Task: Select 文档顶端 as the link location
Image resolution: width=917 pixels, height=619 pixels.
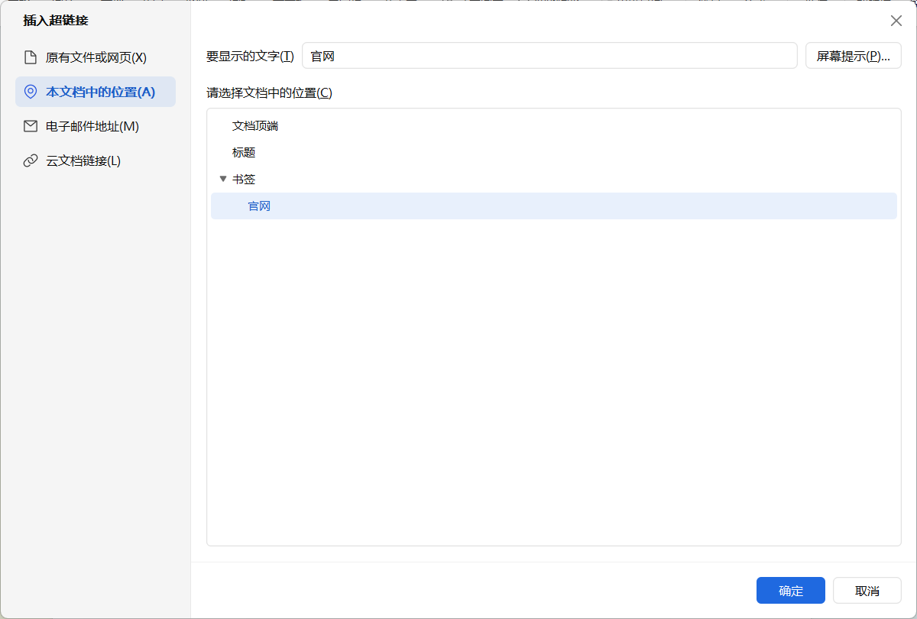Action: click(254, 125)
